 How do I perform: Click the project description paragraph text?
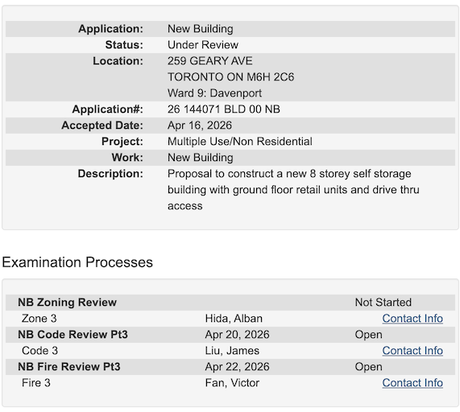click(x=293, y=190)
